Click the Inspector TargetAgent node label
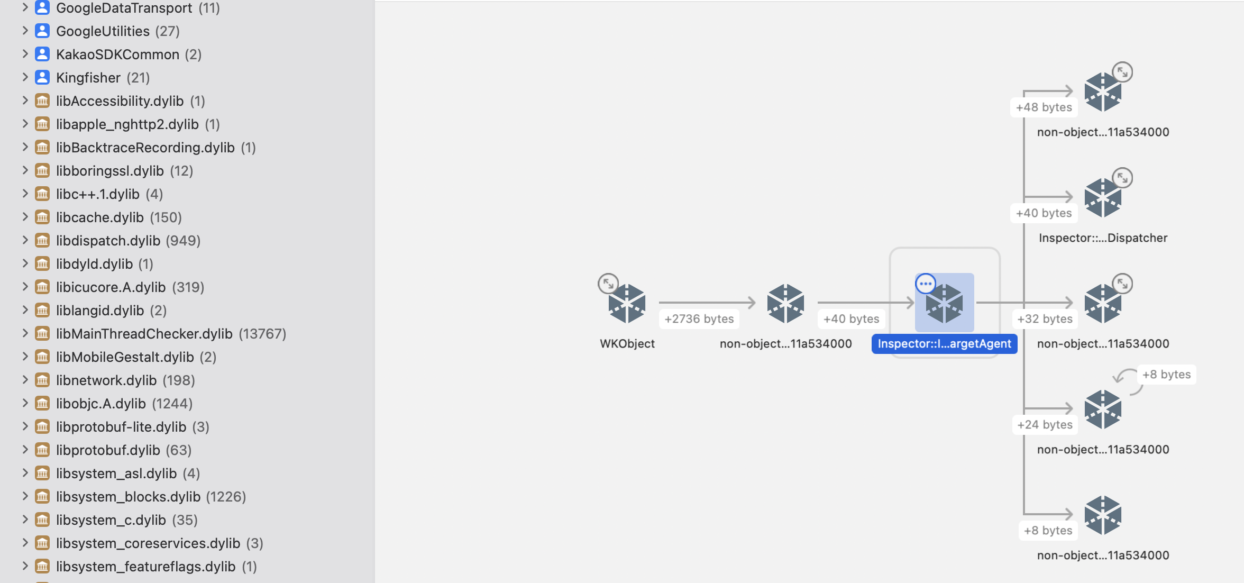1244x583 pixels. point(944,344)
